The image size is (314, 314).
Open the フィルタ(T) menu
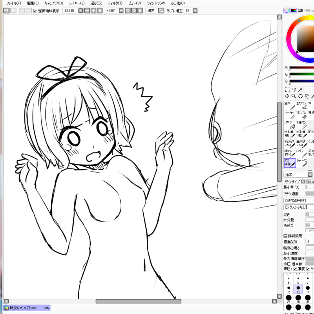[115, 3]
